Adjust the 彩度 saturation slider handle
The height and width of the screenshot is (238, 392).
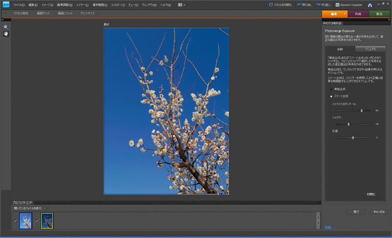[x=353, y=138]
